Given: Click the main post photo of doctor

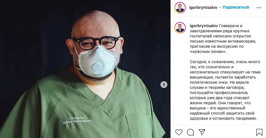Looking at the screenshot, I should [x=85, y=69].
